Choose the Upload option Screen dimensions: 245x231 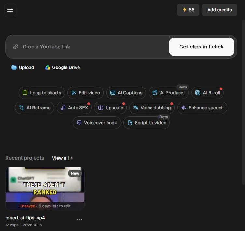(23, 67)
